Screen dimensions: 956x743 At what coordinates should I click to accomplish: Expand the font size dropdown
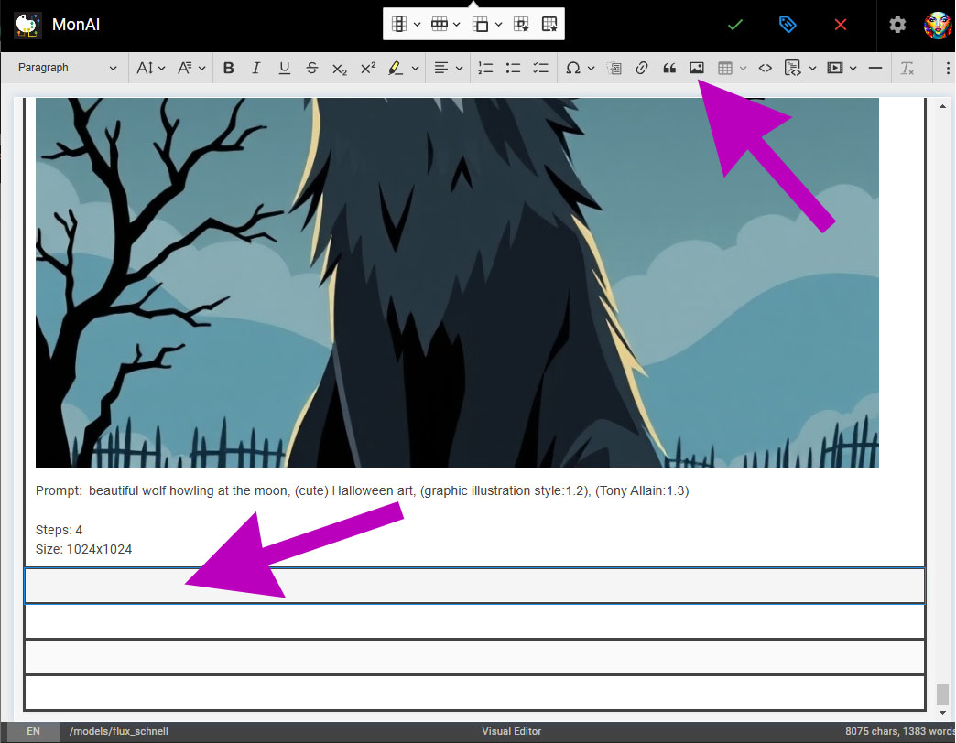(x=151, y=68)
